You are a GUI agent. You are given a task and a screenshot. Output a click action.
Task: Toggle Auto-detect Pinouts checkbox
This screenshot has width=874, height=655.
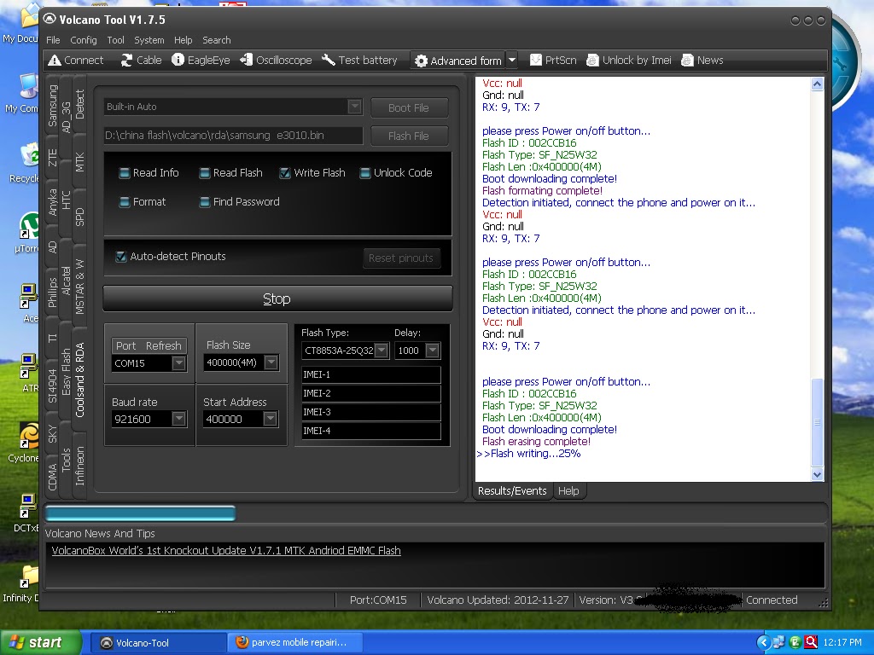click(x=121, y=257)
